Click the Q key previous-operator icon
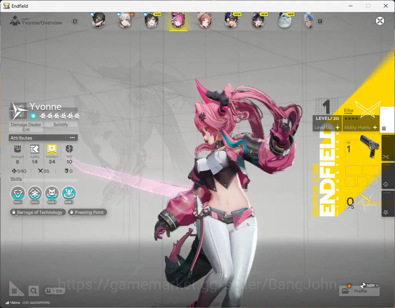The width and height of the screenshot is (395, 308). (x=75, y=22)
